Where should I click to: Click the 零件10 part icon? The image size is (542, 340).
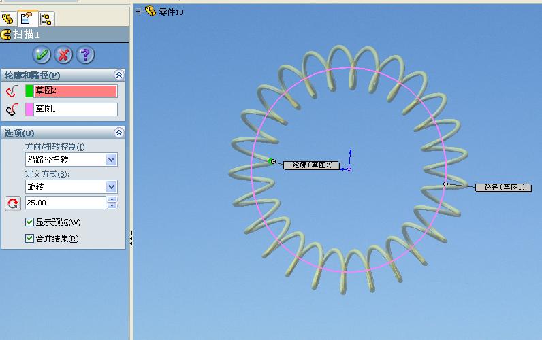150,11
